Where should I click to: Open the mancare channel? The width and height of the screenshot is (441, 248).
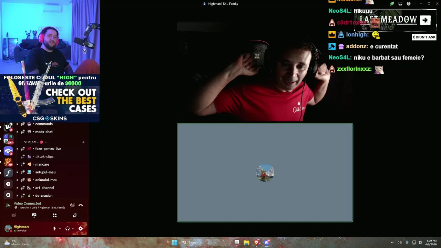click(x=42, y=164)
